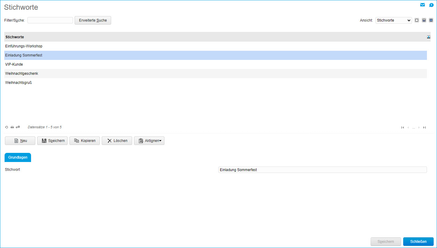
Task: Click Speichern in the toolbar
Action: tap(52, 141)
